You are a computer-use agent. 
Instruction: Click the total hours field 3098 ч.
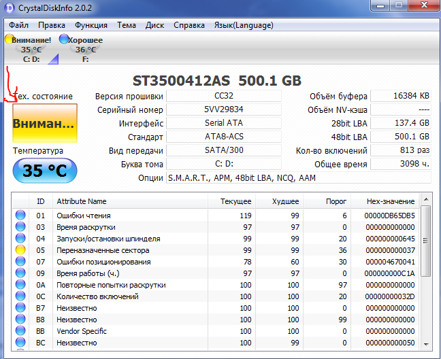tap(401, 164)
